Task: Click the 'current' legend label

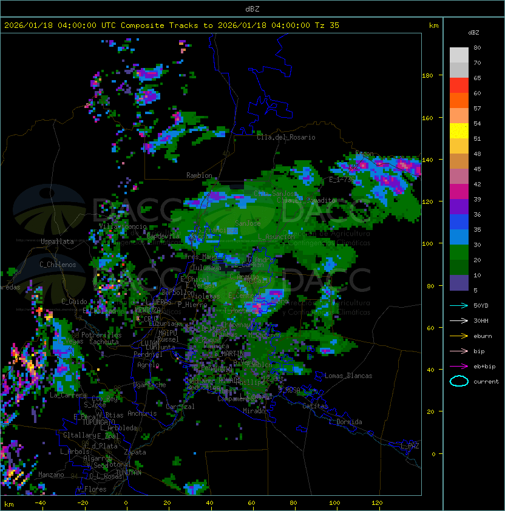Action: click(x=486, y=382)
